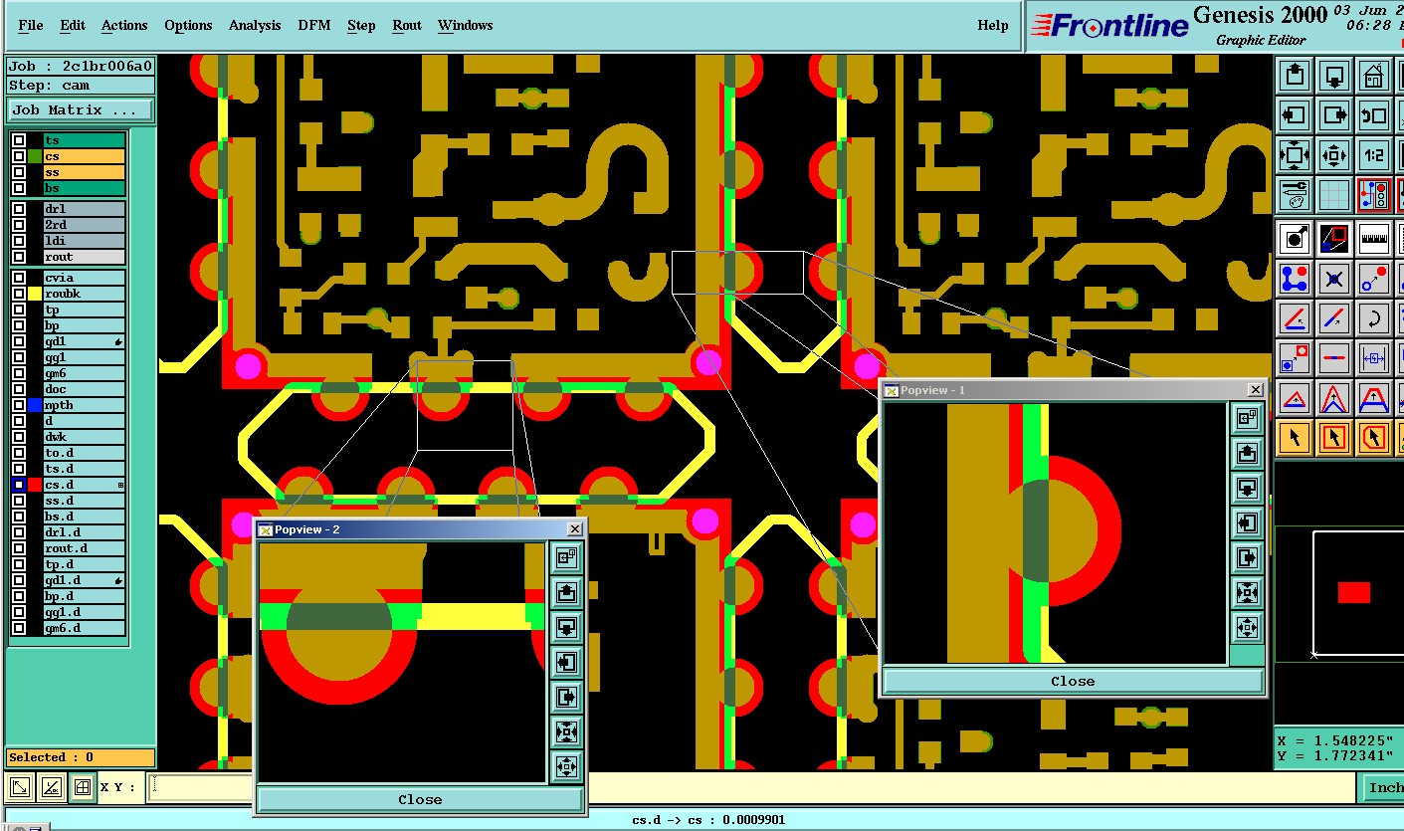Select the rout.d layer name

(84, 548)
